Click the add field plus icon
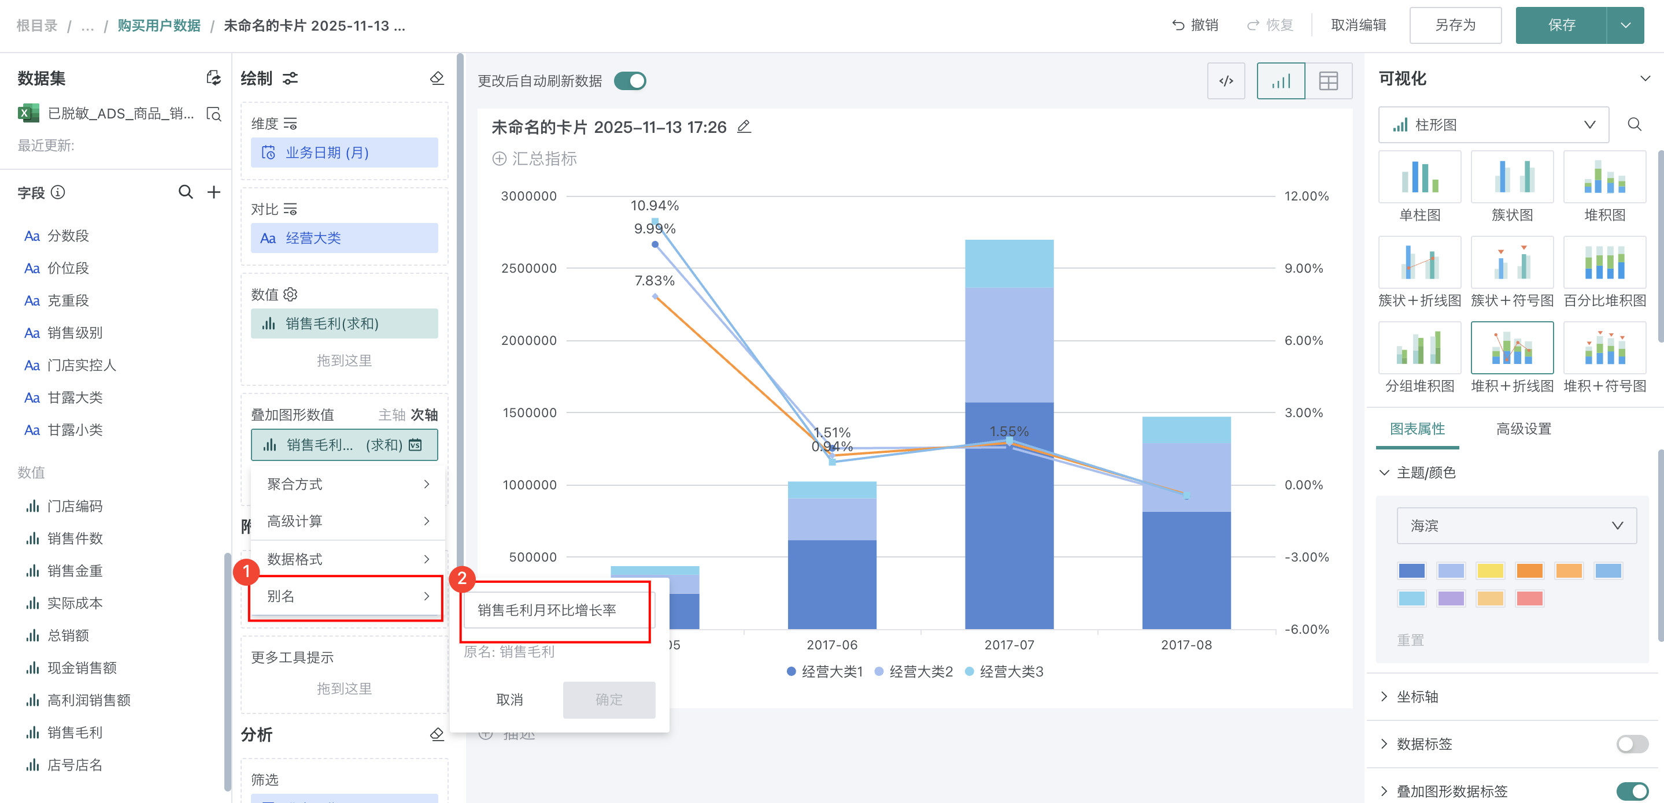1664x803 pixels. (x=214, y=192)
